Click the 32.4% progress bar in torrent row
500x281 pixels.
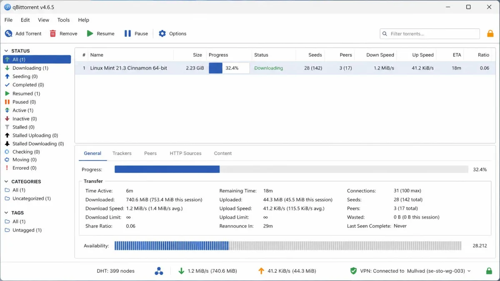(229, 68)
